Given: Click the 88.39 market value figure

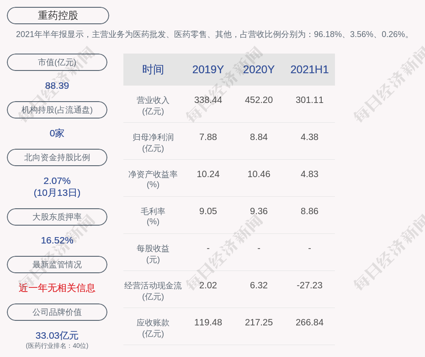Looking at the screenshot, I should [57, 86].
